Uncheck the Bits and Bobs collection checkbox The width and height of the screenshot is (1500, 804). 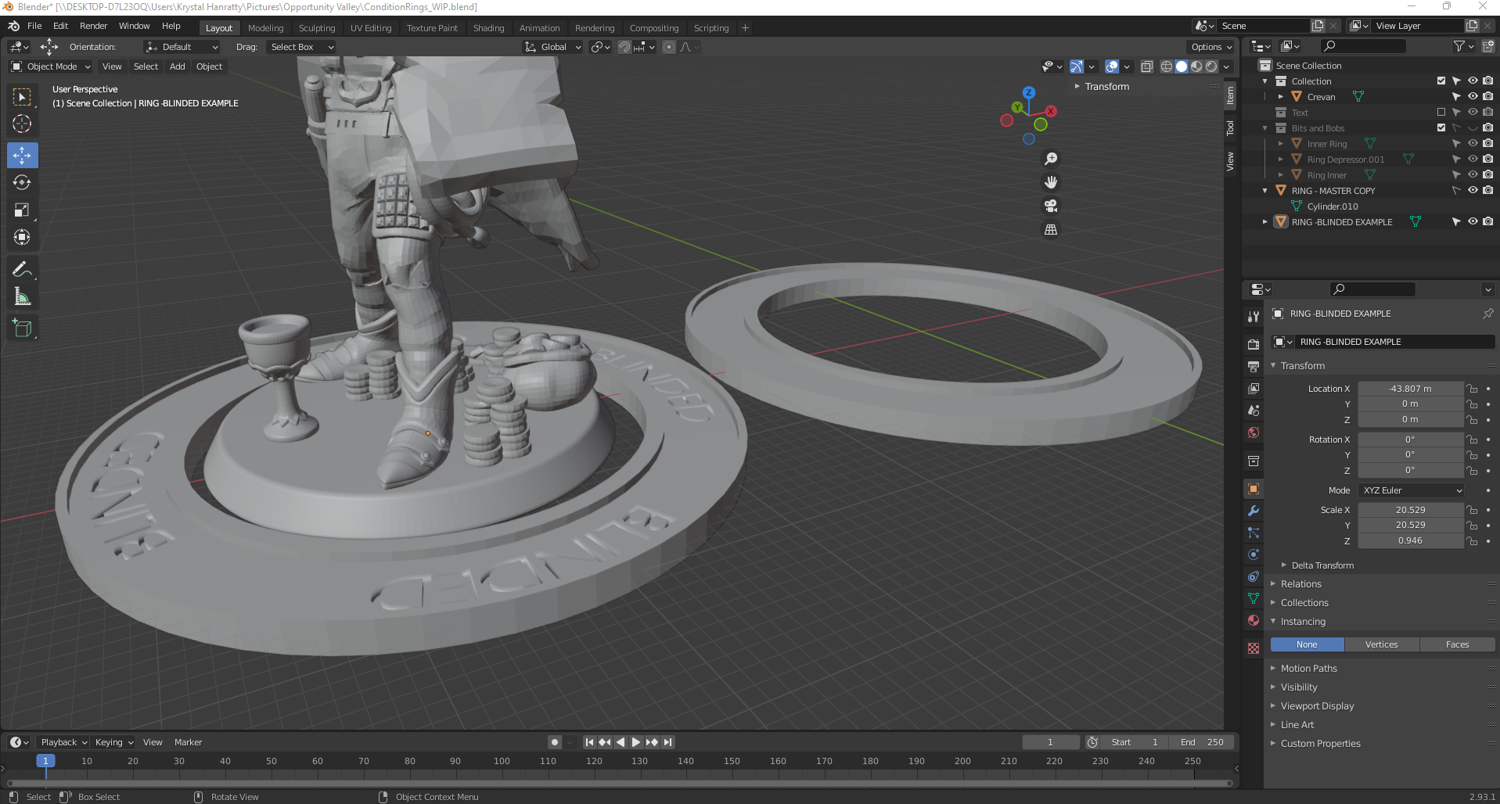coord(1441,128)
